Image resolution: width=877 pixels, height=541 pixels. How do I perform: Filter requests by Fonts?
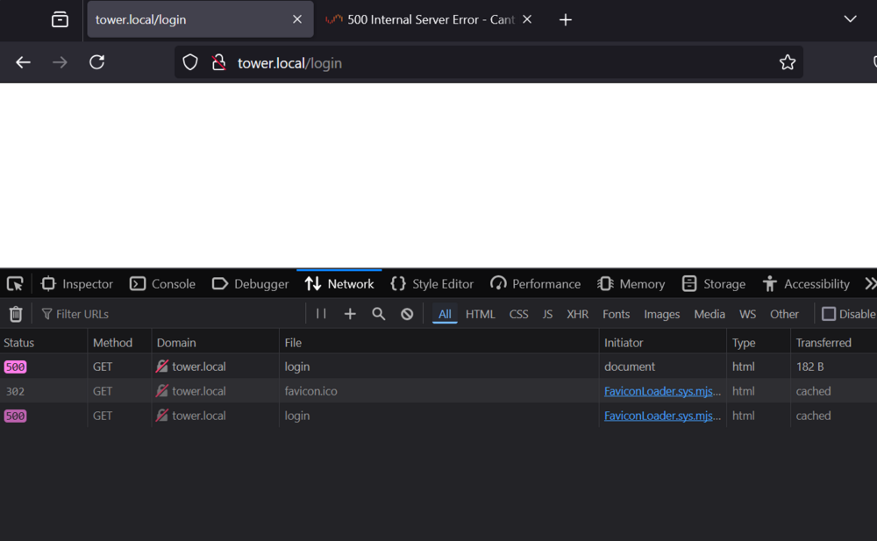(616, 315)
